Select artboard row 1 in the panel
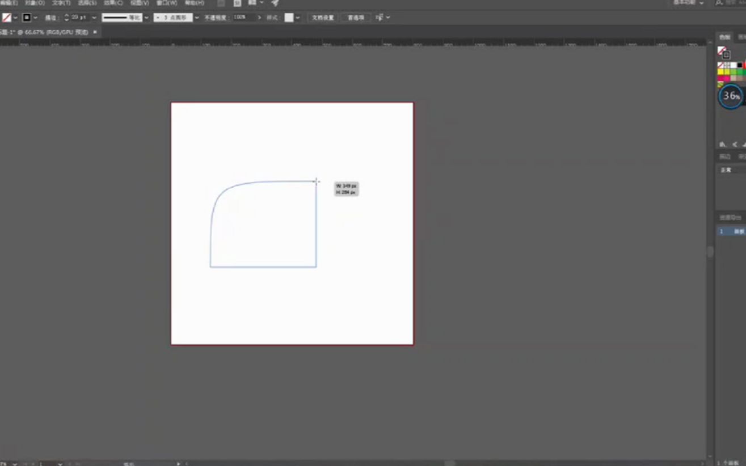This screenshot has width=746, height=466. tap(731, 231)
